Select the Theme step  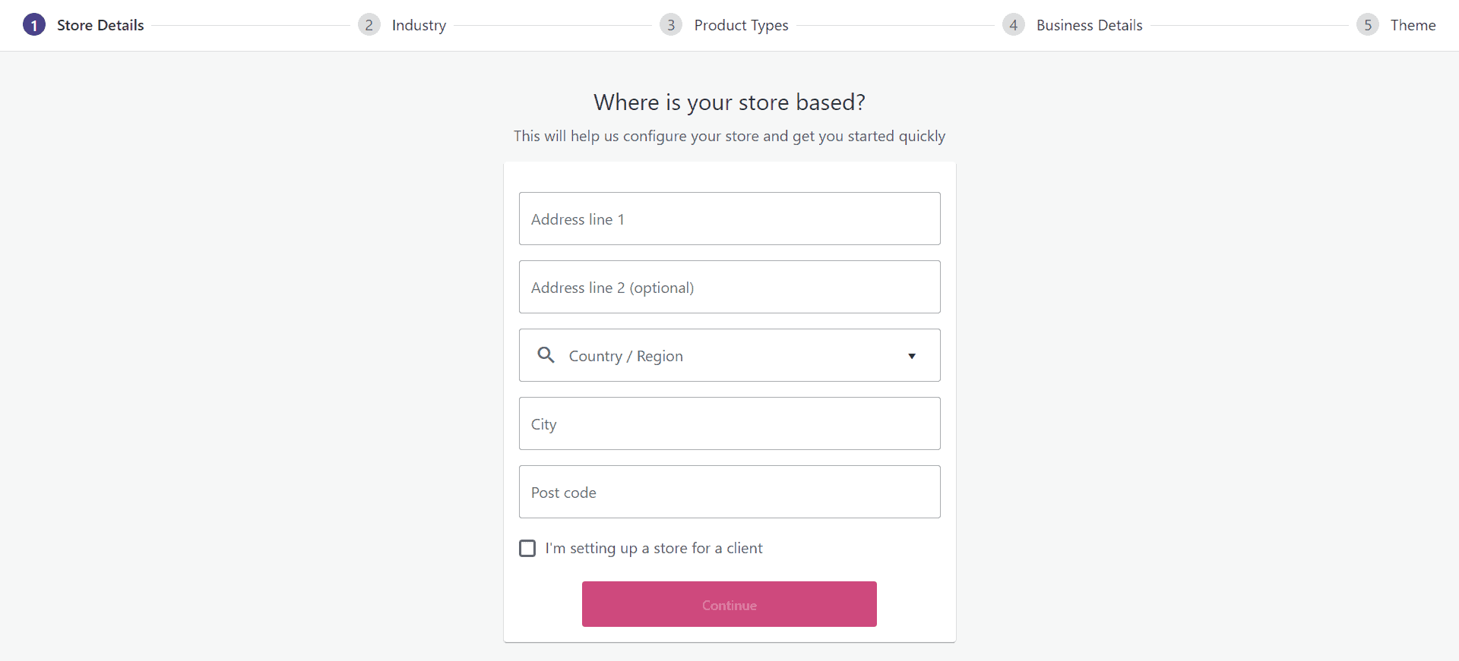(1413, 25)
